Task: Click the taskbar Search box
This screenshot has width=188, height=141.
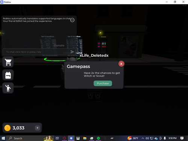Action: [30, 138]
